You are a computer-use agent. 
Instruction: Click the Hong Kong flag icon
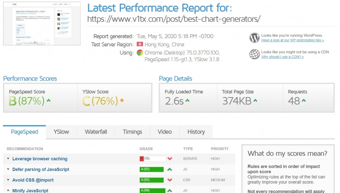[x=140, y=44]
